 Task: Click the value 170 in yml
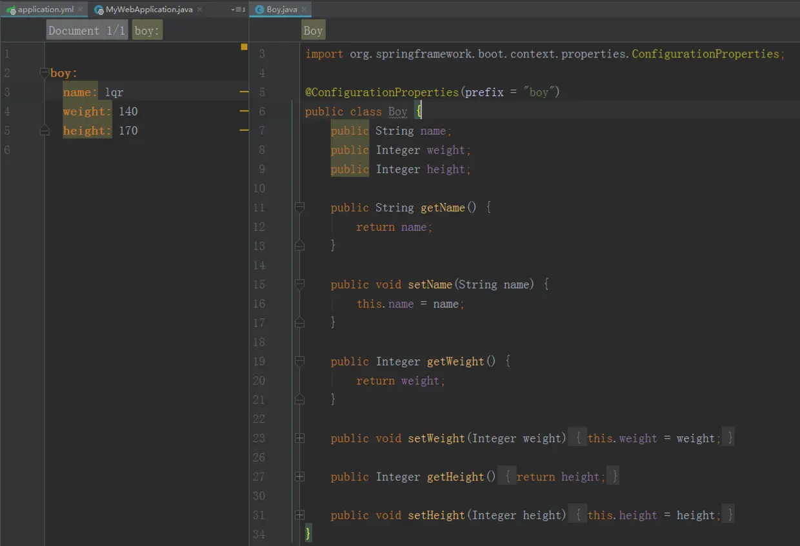[x=128, y=131]
